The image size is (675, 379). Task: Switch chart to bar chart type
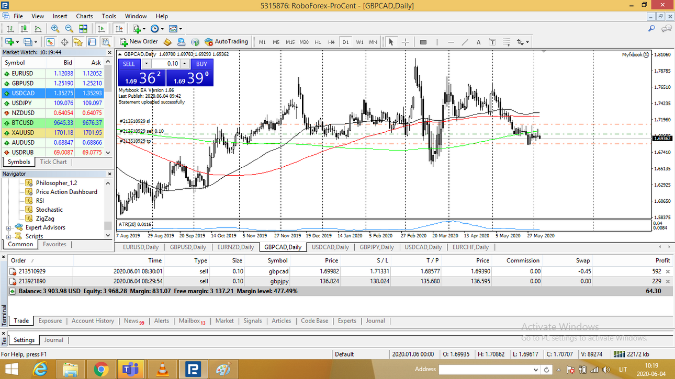click(x=10, y=29)
